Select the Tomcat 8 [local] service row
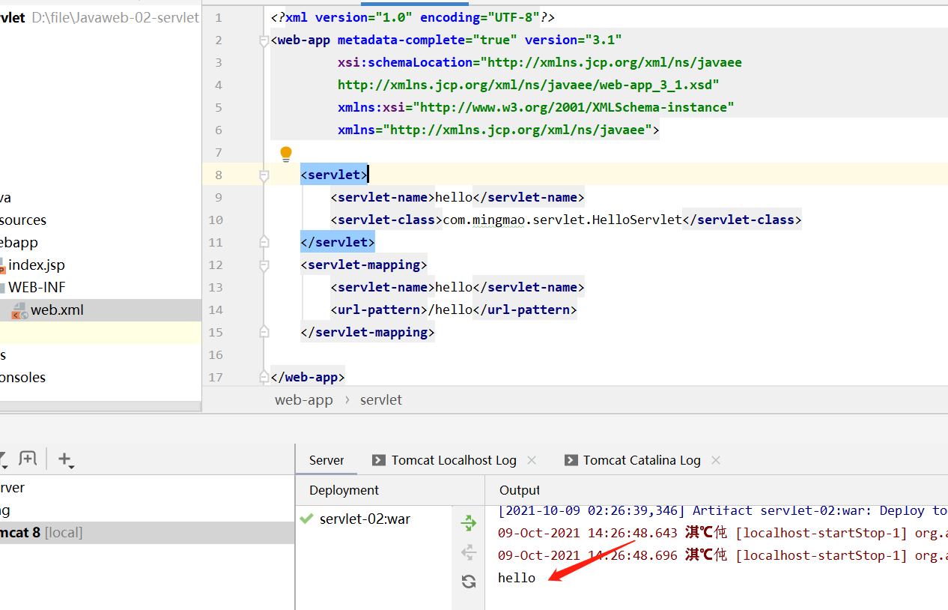The height and width of the screenshot is (610, 948). click(x=147, y=533)
